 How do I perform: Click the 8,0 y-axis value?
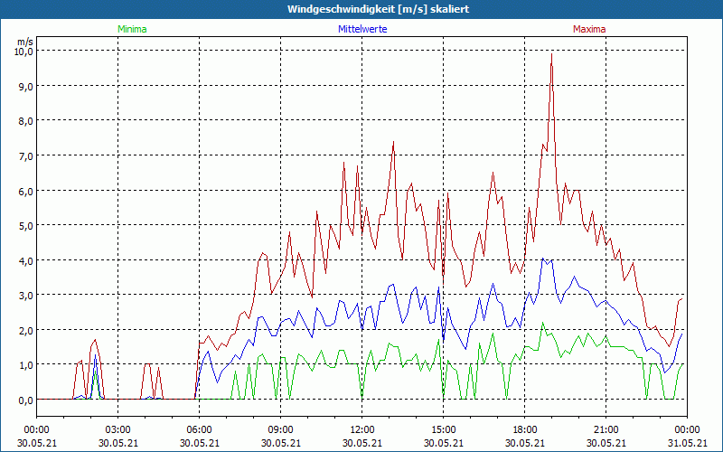point(26,121)
